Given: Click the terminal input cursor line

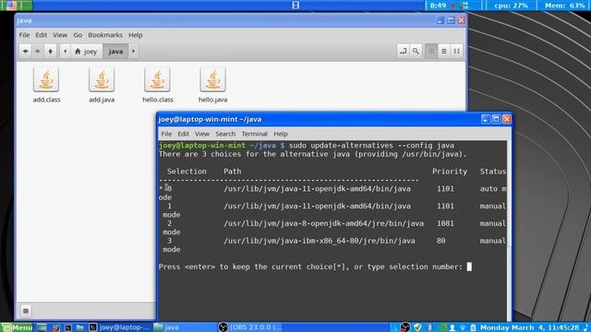Looking at the screenshot, I should (315, 267).
